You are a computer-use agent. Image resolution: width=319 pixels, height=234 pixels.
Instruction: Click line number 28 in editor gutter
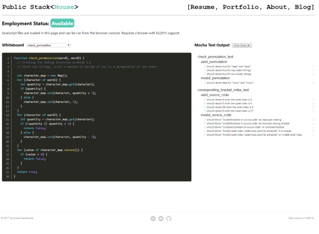(8, 177)
